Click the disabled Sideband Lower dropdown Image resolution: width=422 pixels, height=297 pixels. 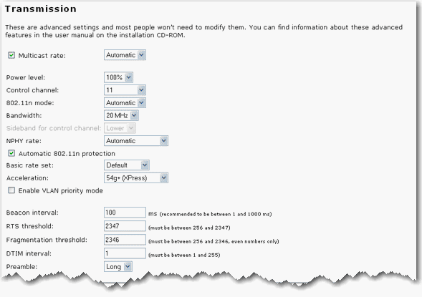120,128
